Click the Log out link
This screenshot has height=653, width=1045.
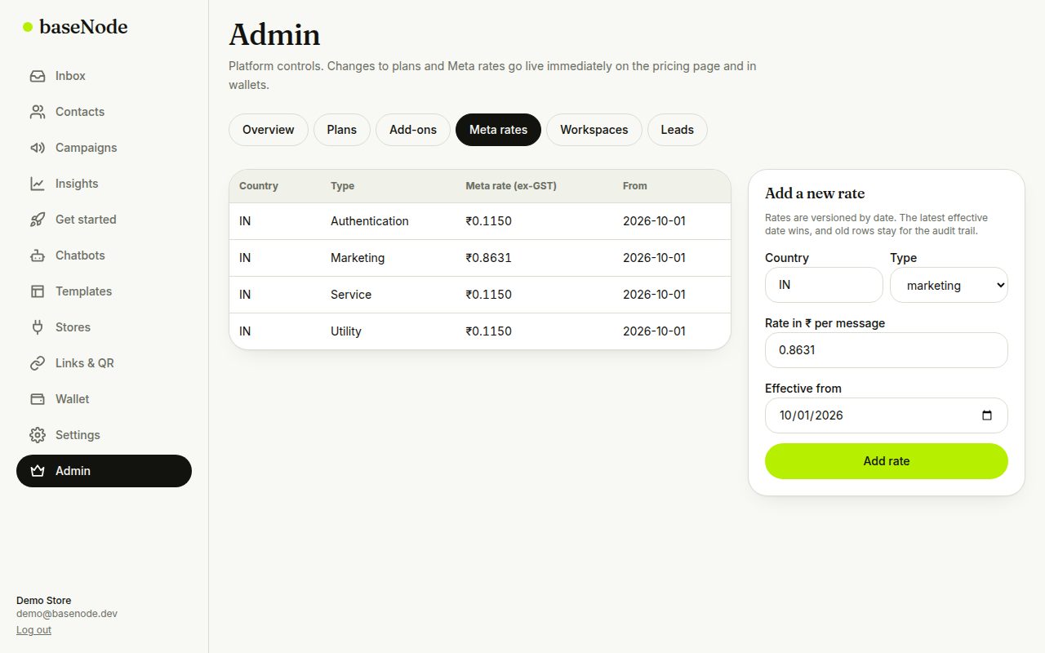click(33, 630)
